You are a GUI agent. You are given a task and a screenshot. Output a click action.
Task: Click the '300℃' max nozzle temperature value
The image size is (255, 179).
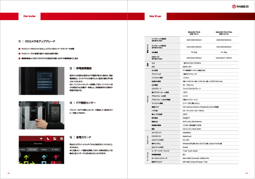[185, 114]
